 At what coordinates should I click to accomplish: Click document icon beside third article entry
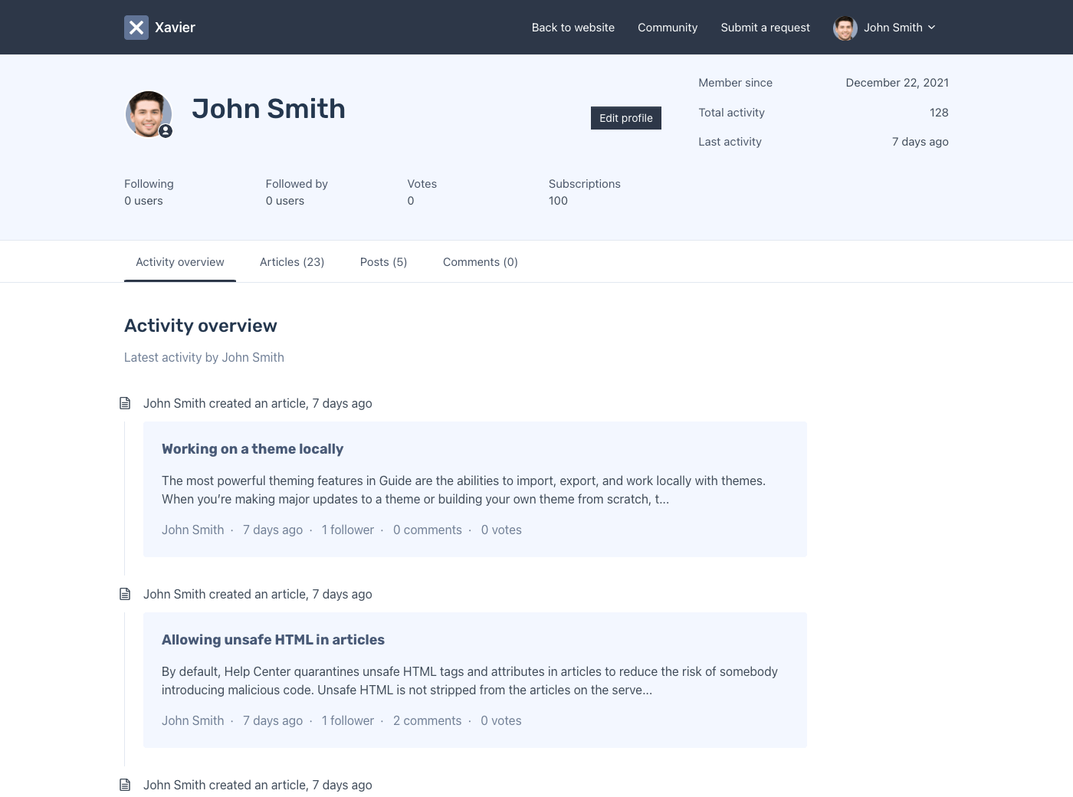point(125,785)
